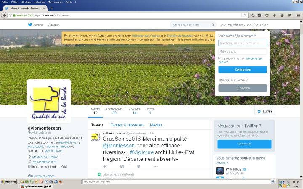
Task: View the Tweets count 19
Action: pos(95,111)
